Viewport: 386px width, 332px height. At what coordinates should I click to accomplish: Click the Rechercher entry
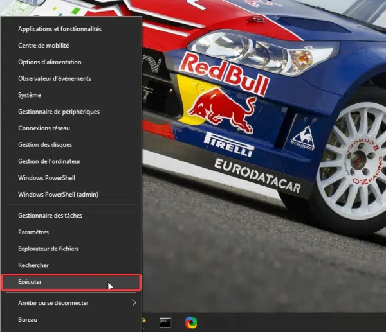point(71,265)
